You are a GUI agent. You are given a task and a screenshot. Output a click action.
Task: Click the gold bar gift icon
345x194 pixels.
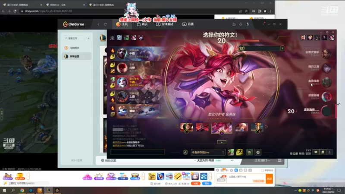pos(178,176)
